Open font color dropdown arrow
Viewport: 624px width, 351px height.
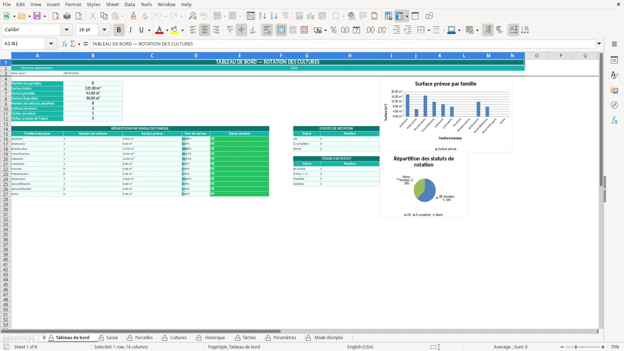[x=167, y=30]
